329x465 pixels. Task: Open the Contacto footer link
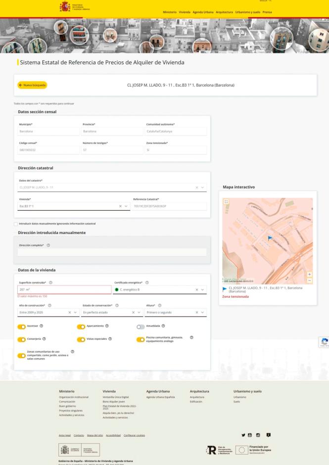click(x=79, y=435)
